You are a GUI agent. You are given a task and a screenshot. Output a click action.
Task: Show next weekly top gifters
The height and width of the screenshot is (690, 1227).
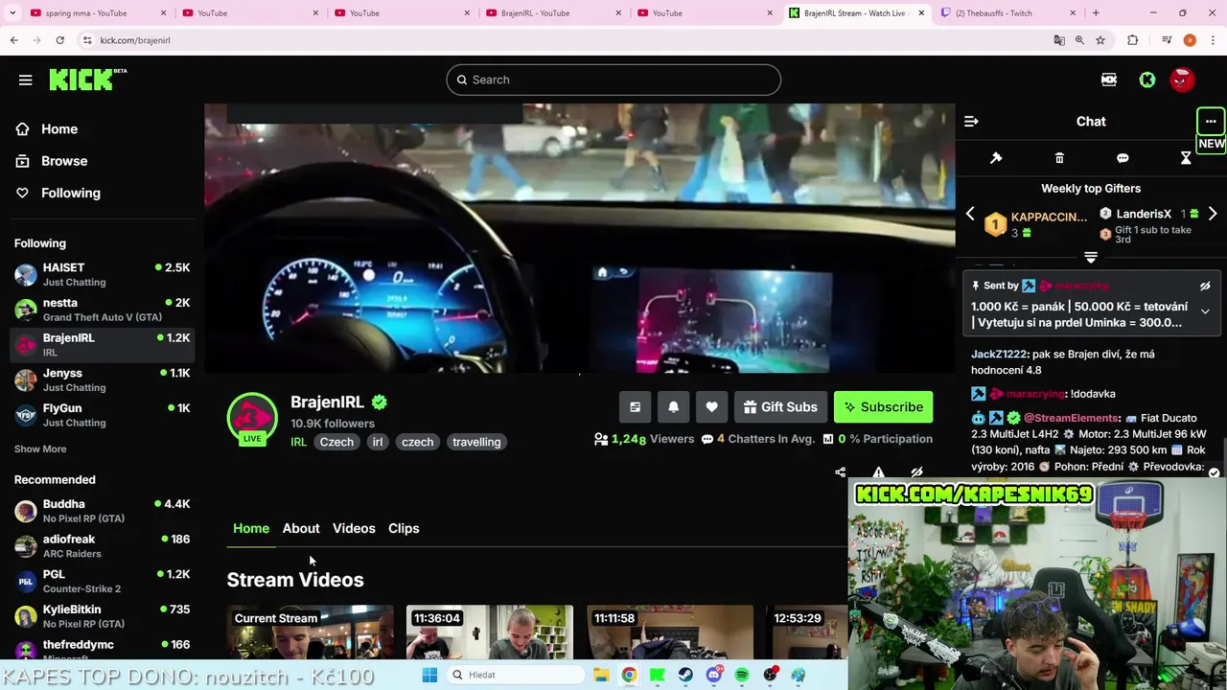1213,214
